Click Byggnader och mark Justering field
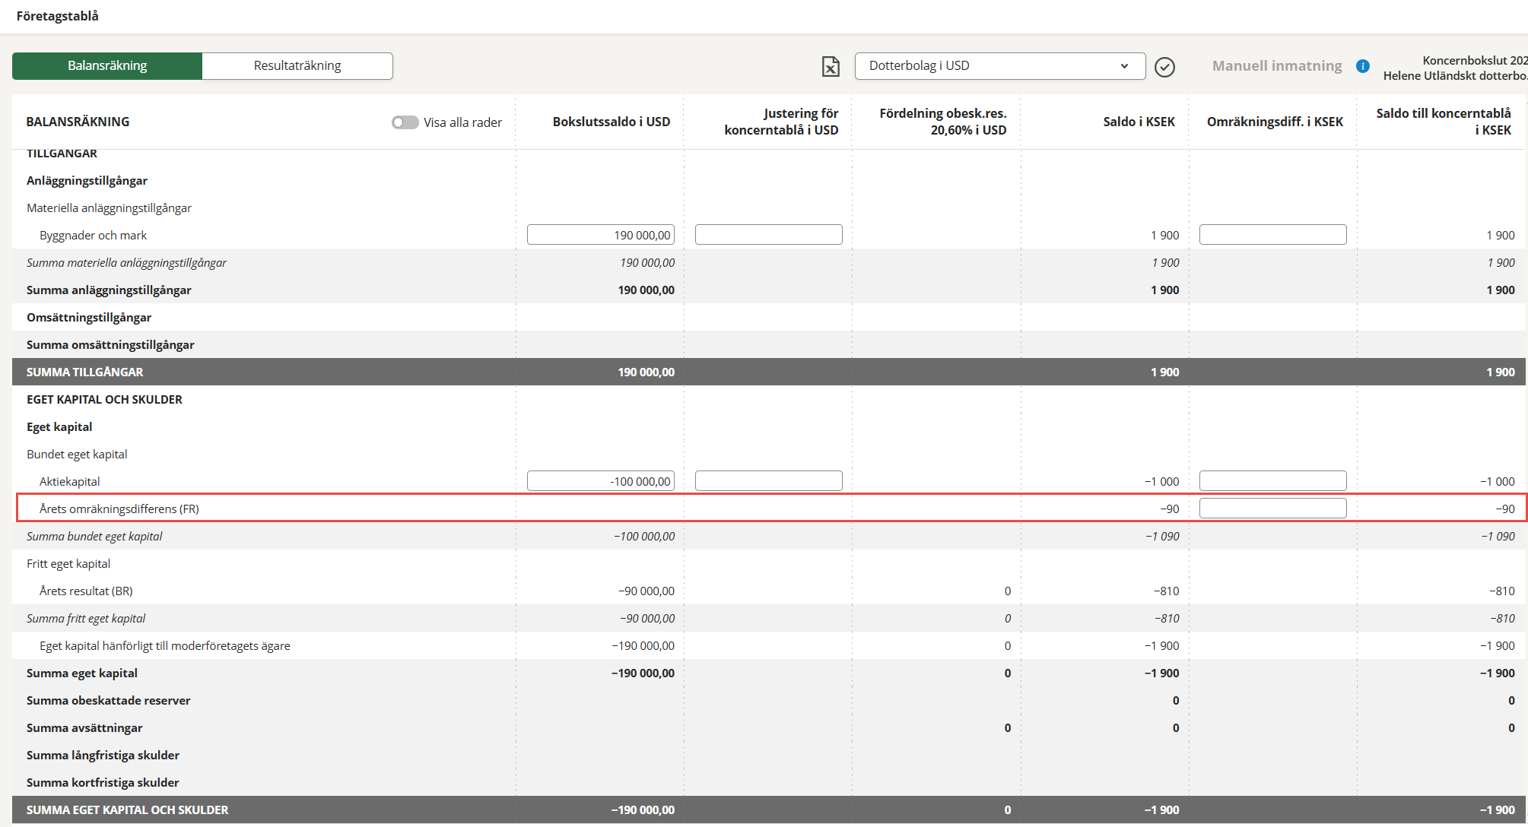1528x827 pixels. point(768,235)
